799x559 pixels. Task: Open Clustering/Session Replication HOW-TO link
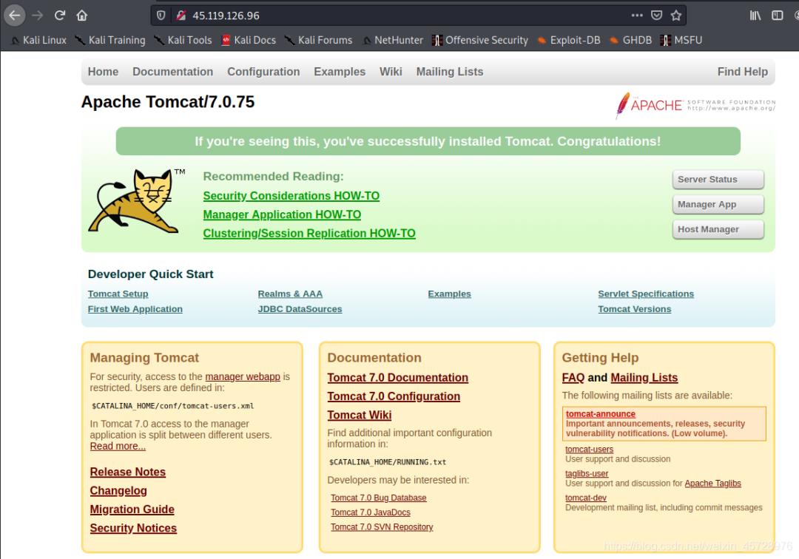[x=309, y=233]
